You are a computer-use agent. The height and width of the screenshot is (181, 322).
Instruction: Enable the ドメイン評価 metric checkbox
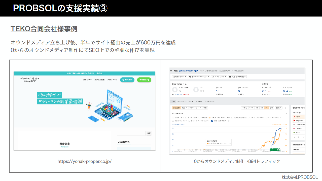pos(186,117)
